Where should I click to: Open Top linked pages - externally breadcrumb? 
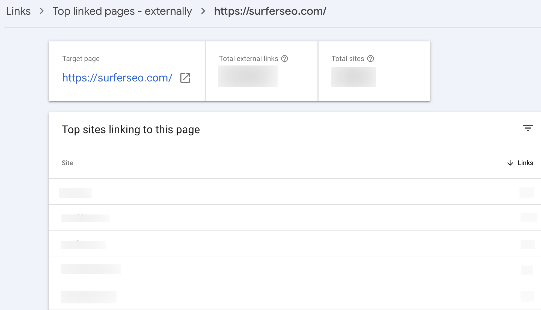click(122, 11)
